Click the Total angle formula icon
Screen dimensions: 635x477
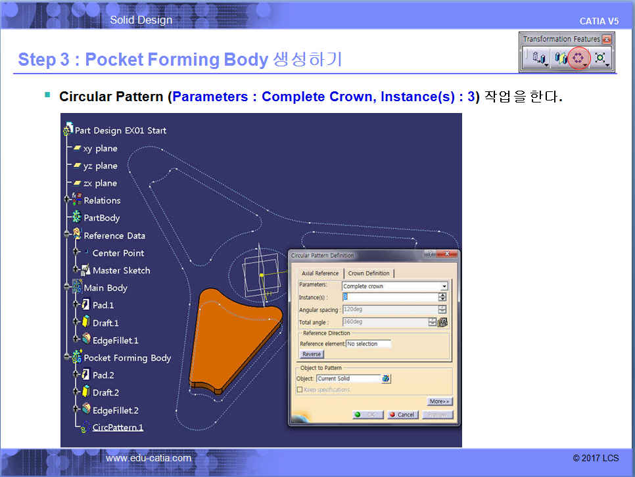[442, 322]
